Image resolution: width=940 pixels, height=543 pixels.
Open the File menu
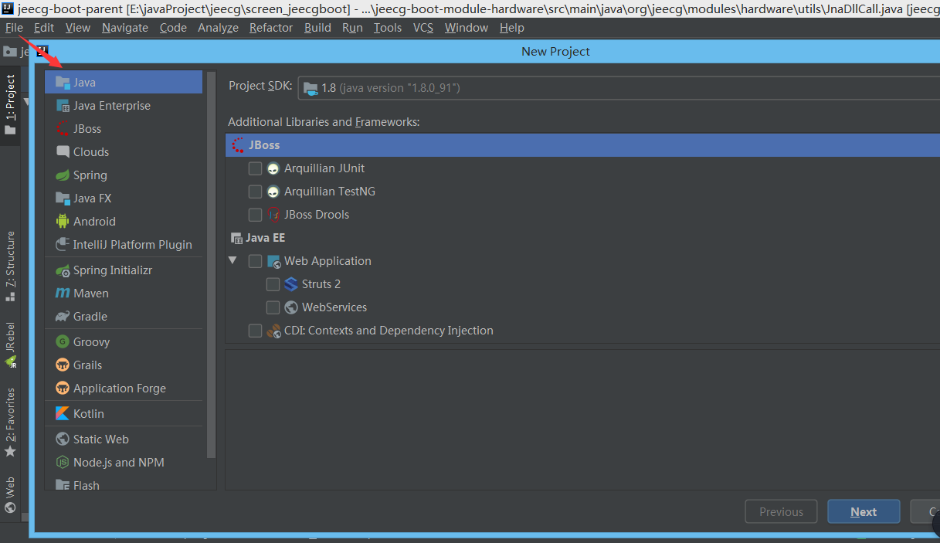tap(14, 27)
